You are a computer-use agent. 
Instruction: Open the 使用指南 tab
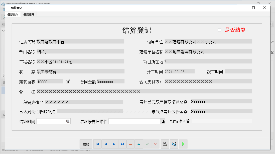(x=29, y=14)
